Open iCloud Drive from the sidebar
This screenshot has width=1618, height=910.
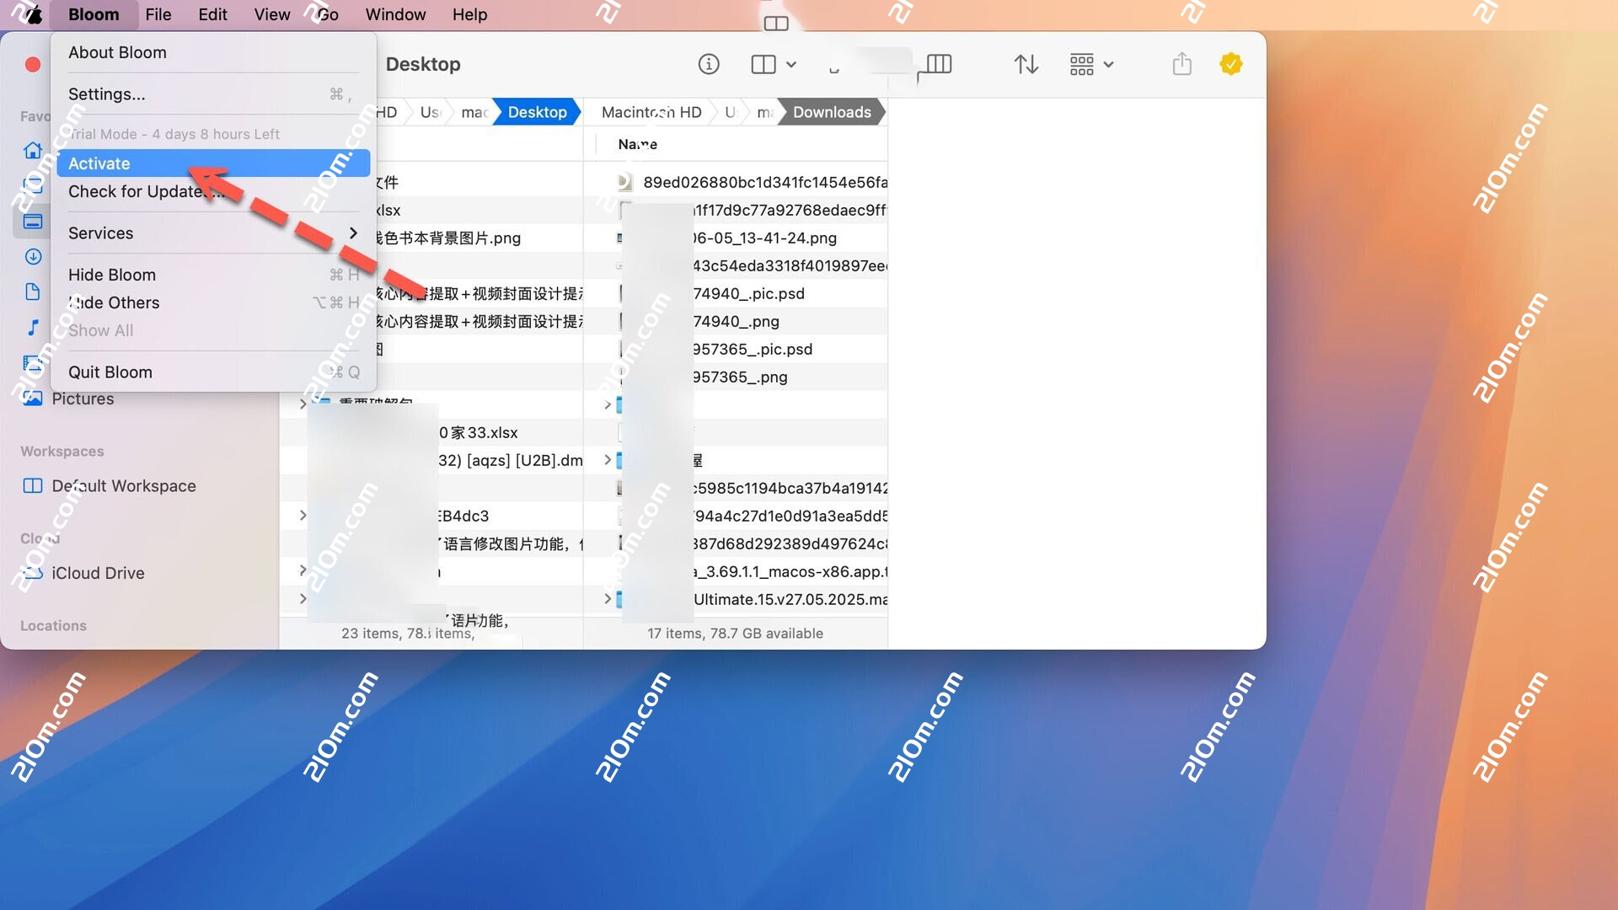coord(98,573)
